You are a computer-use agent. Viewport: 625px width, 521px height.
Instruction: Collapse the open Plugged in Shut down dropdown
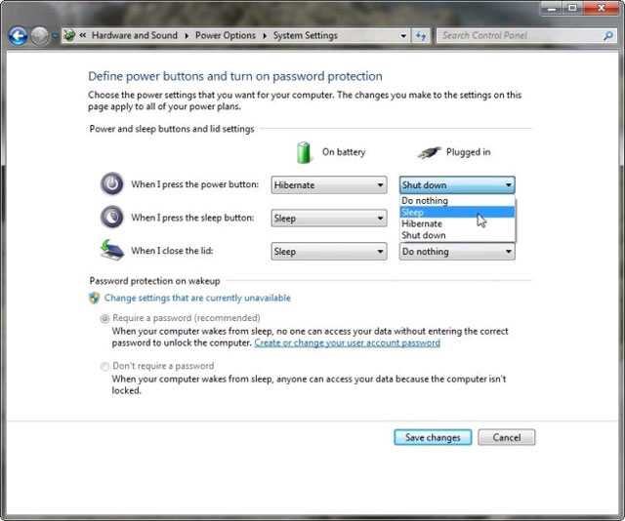(457, 184)
